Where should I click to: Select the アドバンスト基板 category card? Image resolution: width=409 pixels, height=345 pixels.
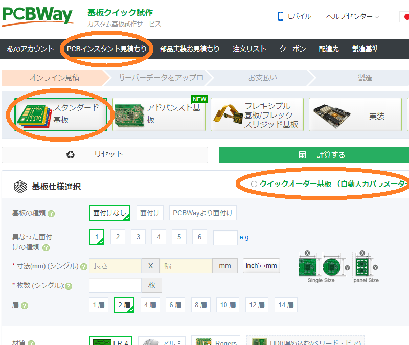point(159,114)
